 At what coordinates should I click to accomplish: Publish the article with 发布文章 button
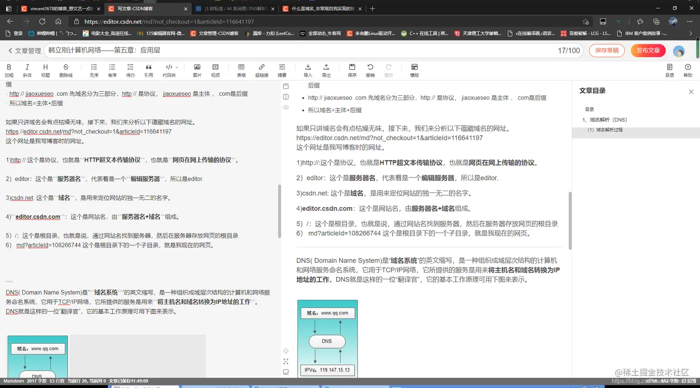[x=648, y=51]
